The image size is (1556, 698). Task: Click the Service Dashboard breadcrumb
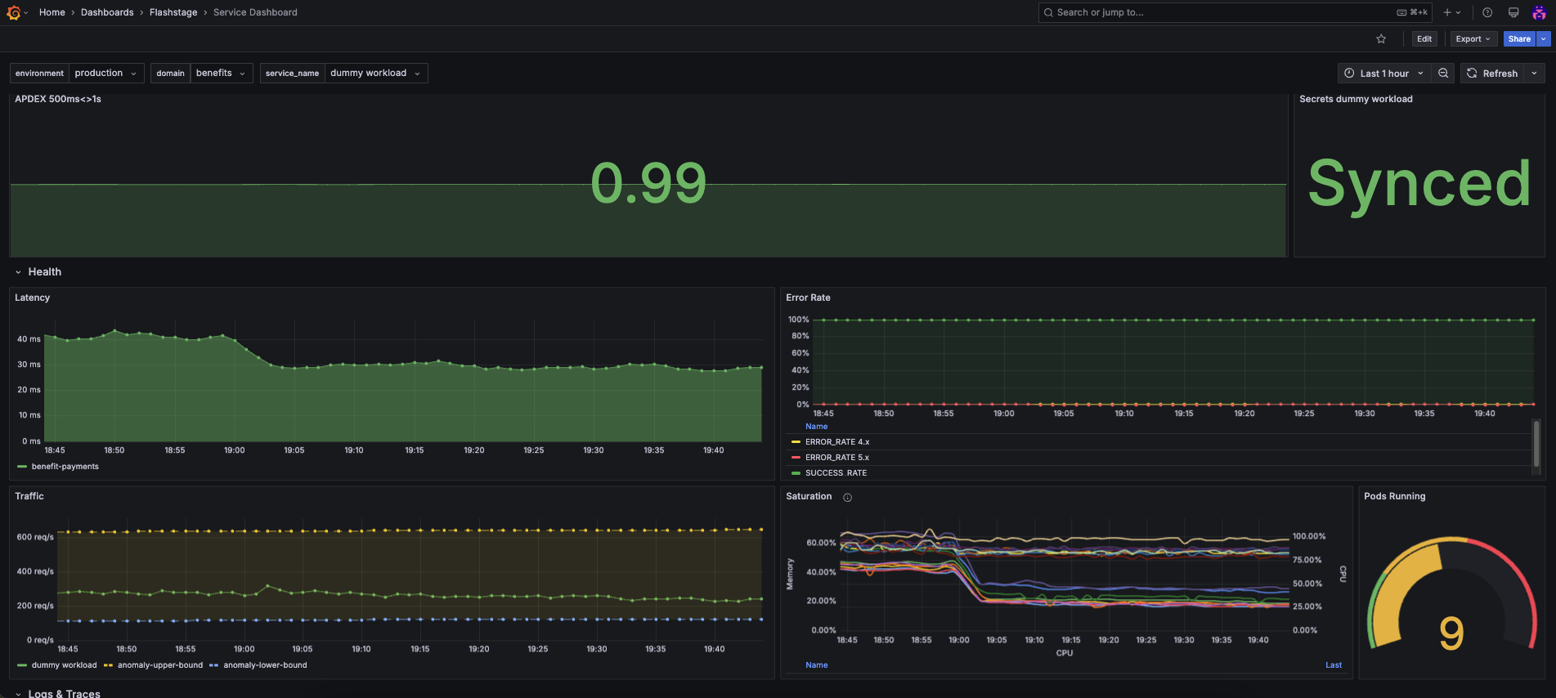(255, 12)
